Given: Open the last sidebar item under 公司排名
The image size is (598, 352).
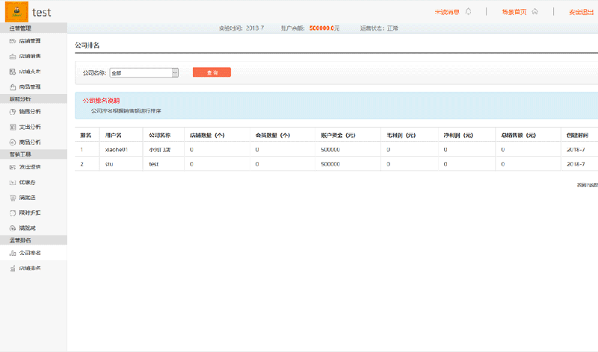Looking at the screenshot, I should (30, 268).
